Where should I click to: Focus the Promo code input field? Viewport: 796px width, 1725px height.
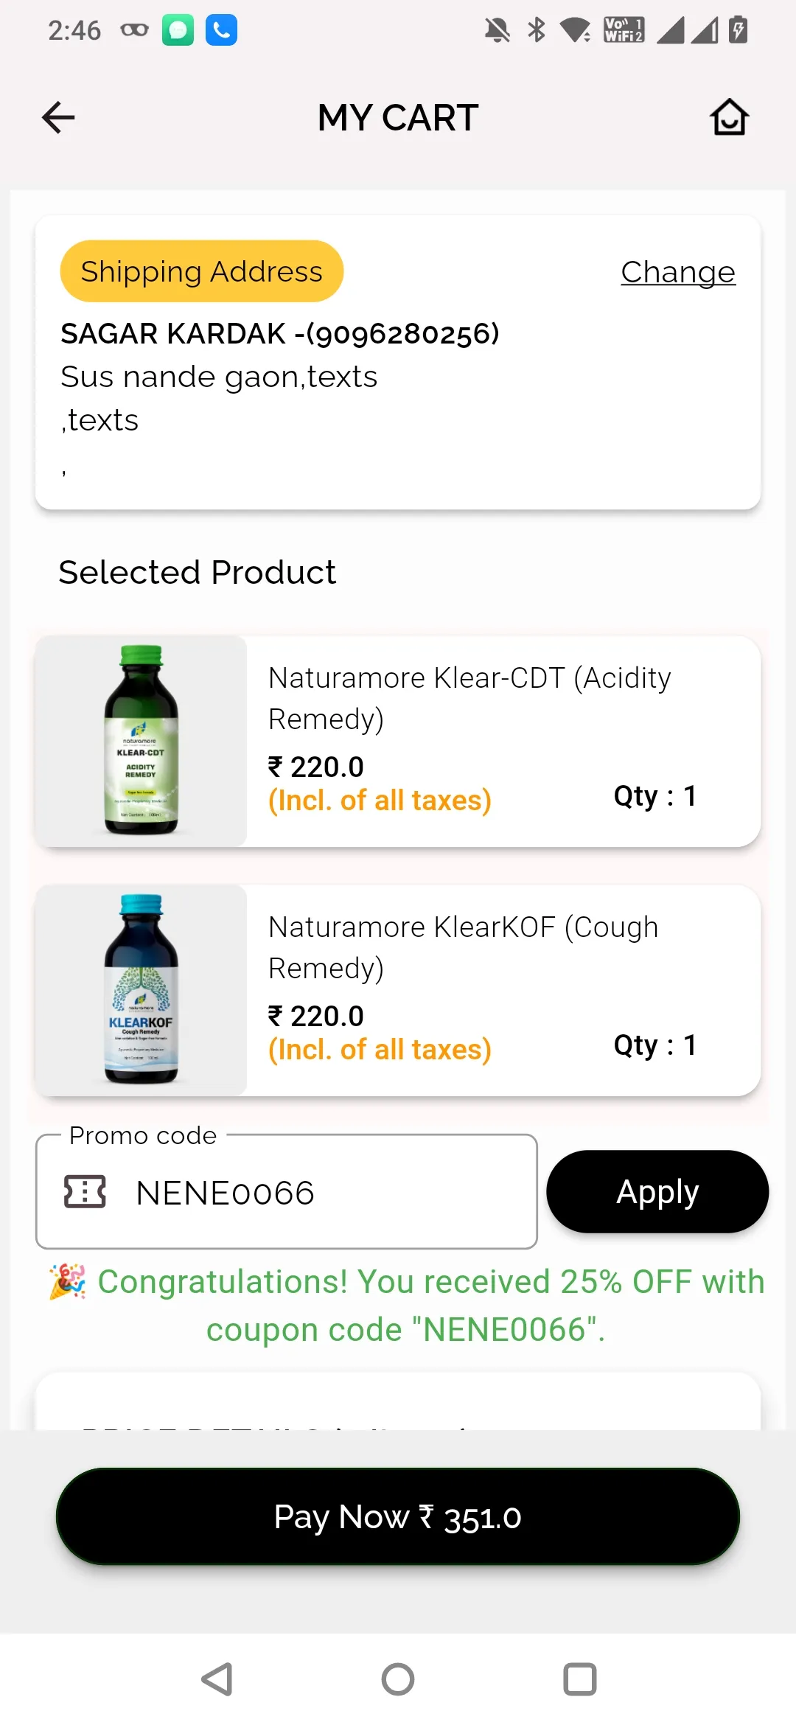(324, 1192)
